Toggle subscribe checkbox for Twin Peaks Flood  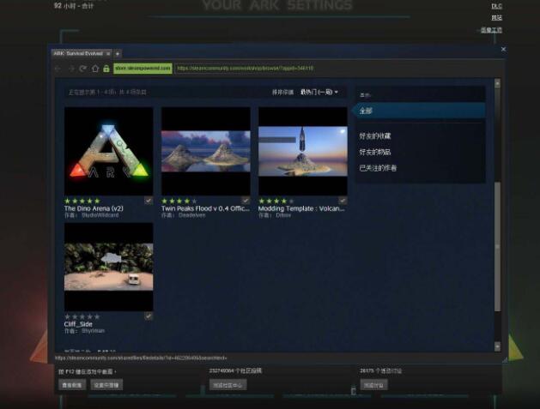[246, 201]
